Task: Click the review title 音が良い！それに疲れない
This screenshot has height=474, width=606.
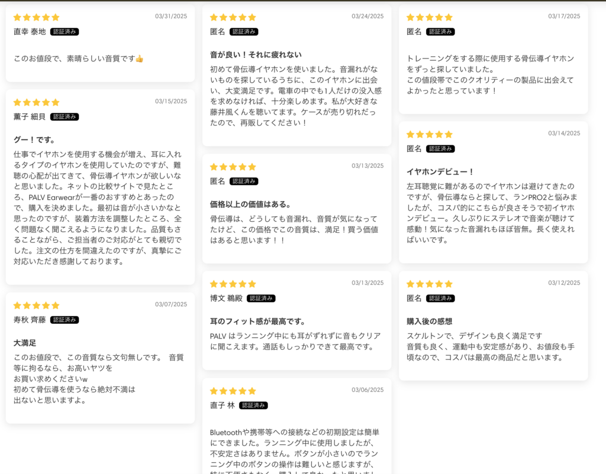Action: (256, 55)
